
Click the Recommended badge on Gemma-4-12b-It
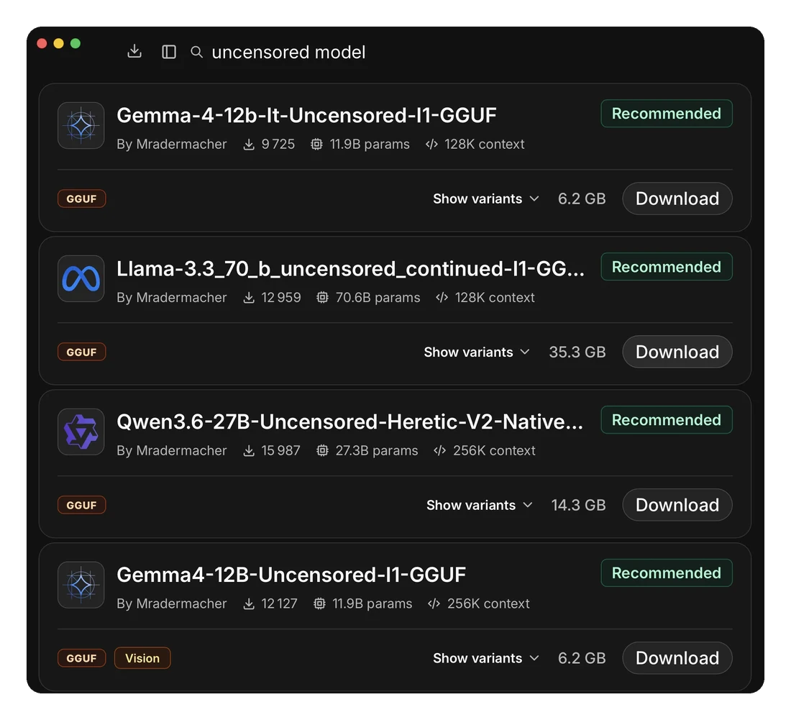(667, 114)
